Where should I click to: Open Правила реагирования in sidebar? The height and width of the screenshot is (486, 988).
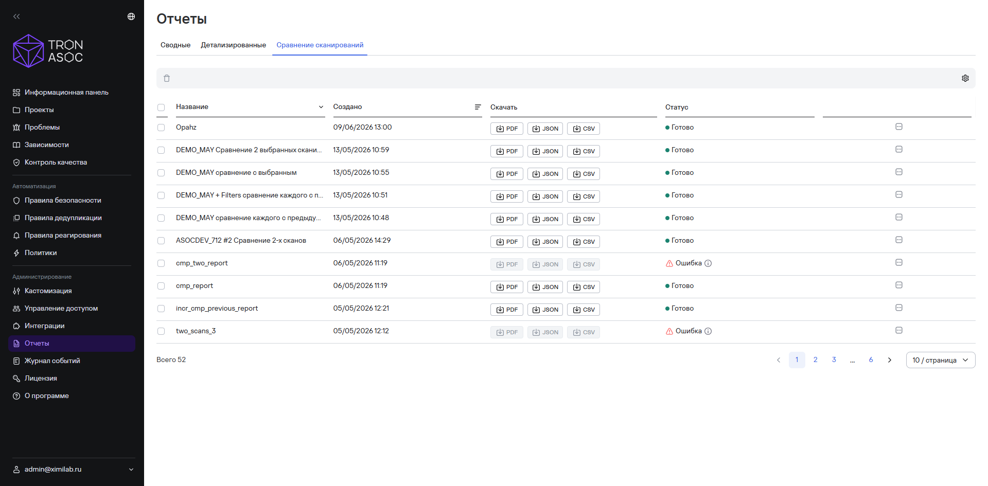[72, 236]
